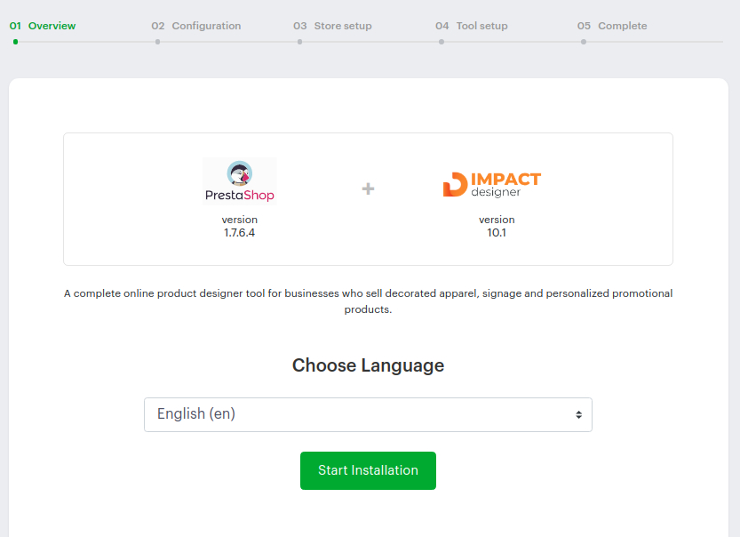740x537 pixels.
Task: Click the plus sign between the logos
Action: coord(368,188)
